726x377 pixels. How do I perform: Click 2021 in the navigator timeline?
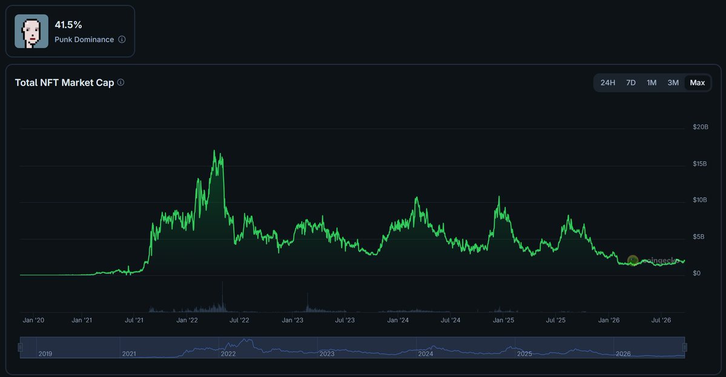point(129,354)
